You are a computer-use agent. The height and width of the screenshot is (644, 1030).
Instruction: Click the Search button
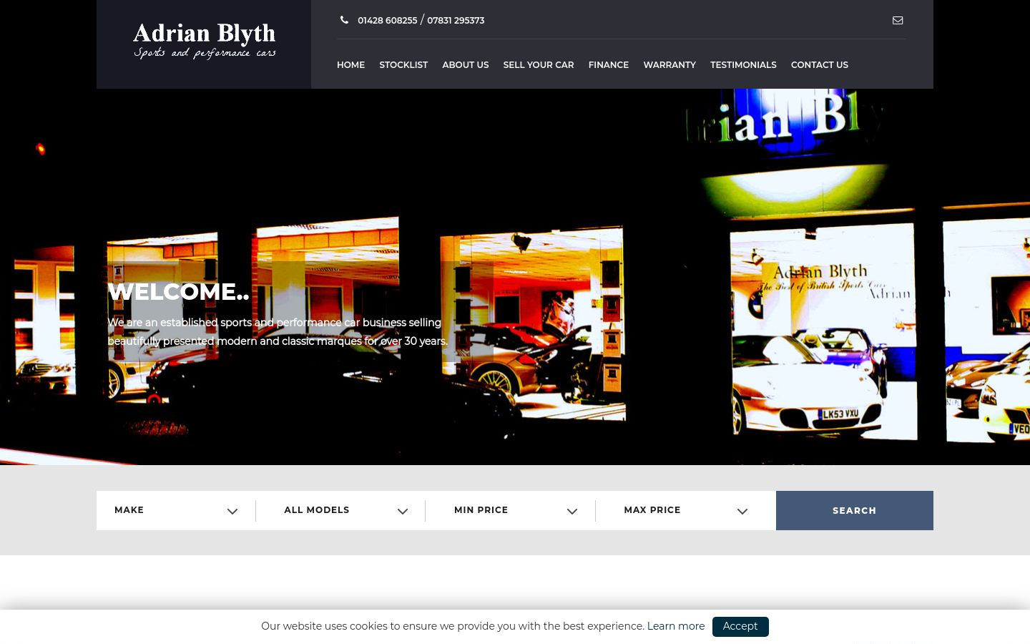855,510
